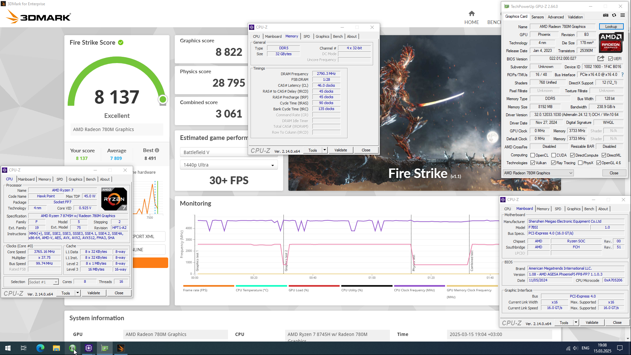Image resolution: width=631 pixels, height=355 pixels.
Task: Toggle the DirectCompute checkbox
Action: pyautogui.click(x=572, y=155)
